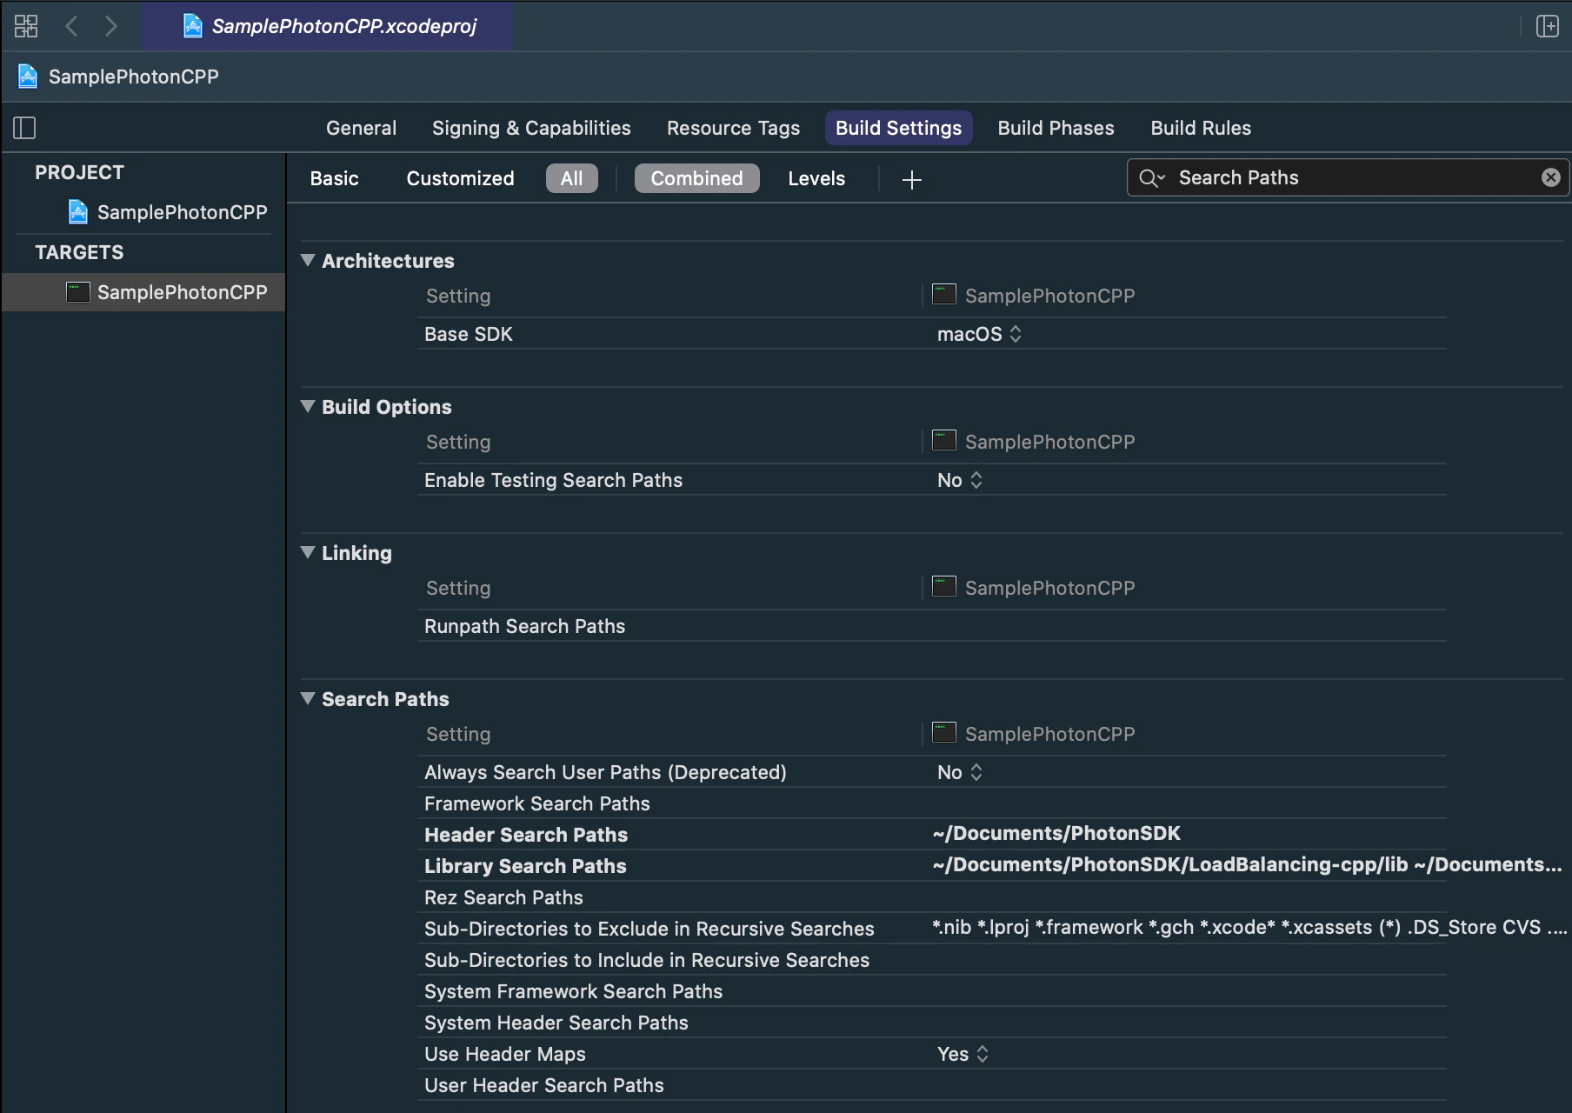This screenshot has height=1113, width=1572.
Task: Click target icon in Search Paths column header
Action: pyautogui.click(x=944, y=733)
